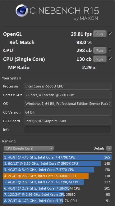
Task: Select the highlighted i7-5600U ranking row
Action: click(x=57, y=176)
